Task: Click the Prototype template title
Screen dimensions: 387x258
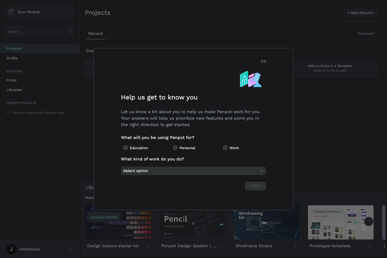Action: tap(330, 246)
